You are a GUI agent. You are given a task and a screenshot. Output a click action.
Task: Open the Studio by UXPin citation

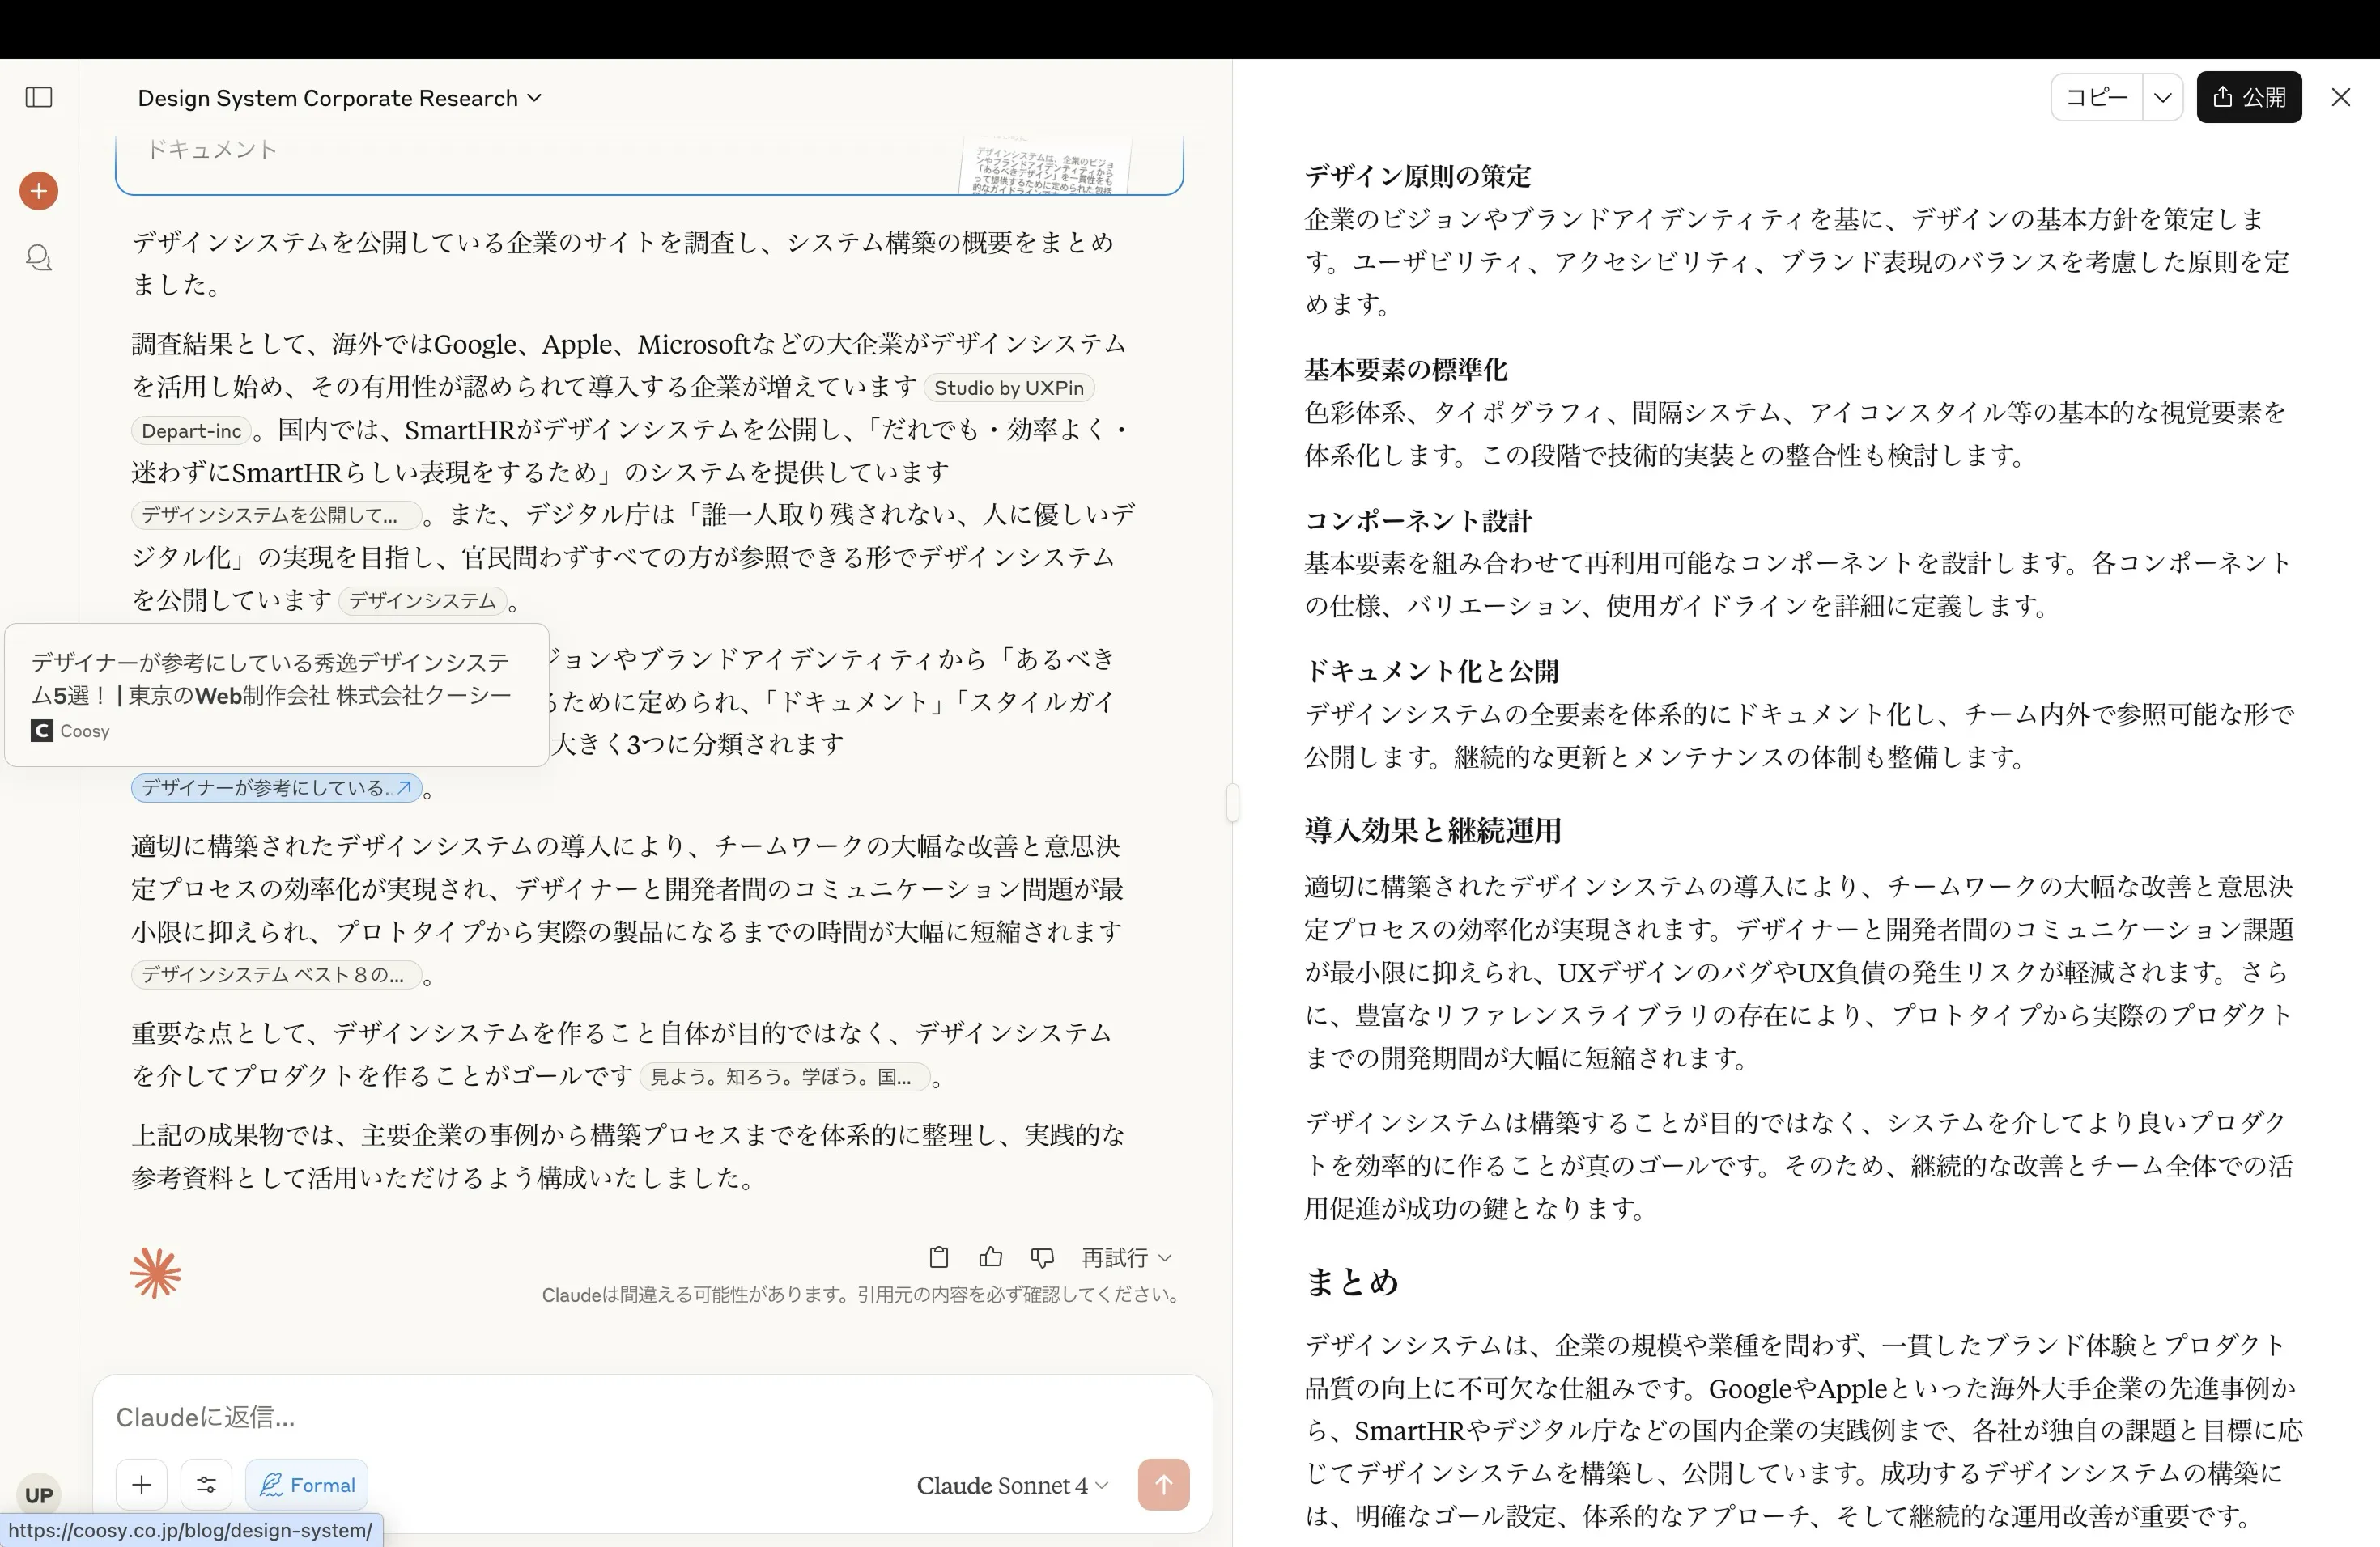[1008, 388]
